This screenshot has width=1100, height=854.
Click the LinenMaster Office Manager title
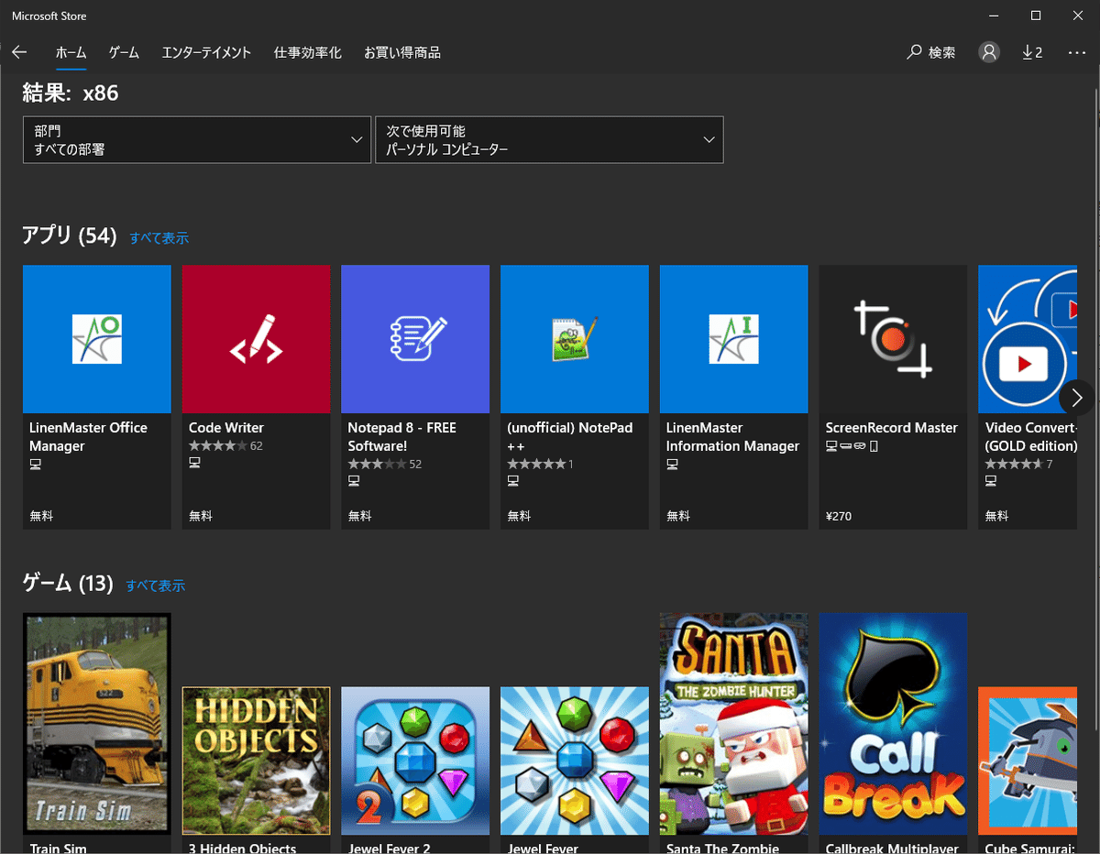pos(88,437)
